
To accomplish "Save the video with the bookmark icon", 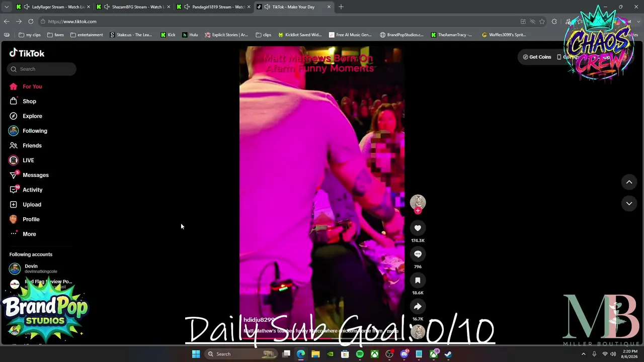I will tap(418, 281).
